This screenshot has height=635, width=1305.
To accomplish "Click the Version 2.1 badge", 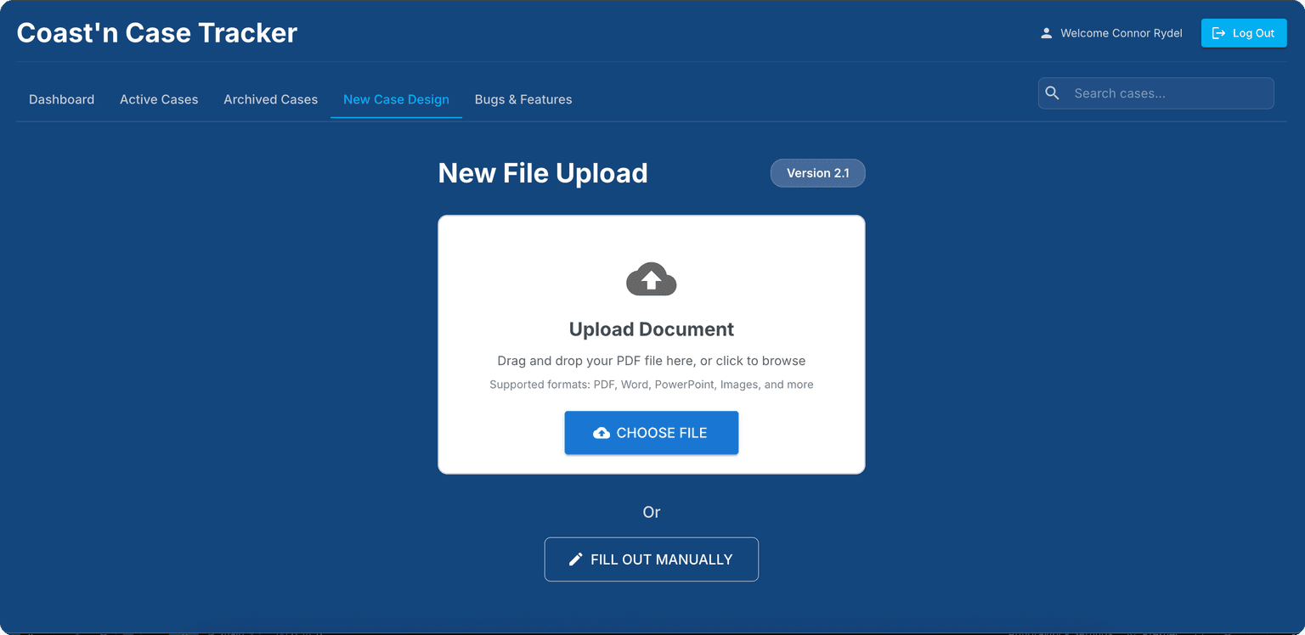I will [x=817, y=173].
